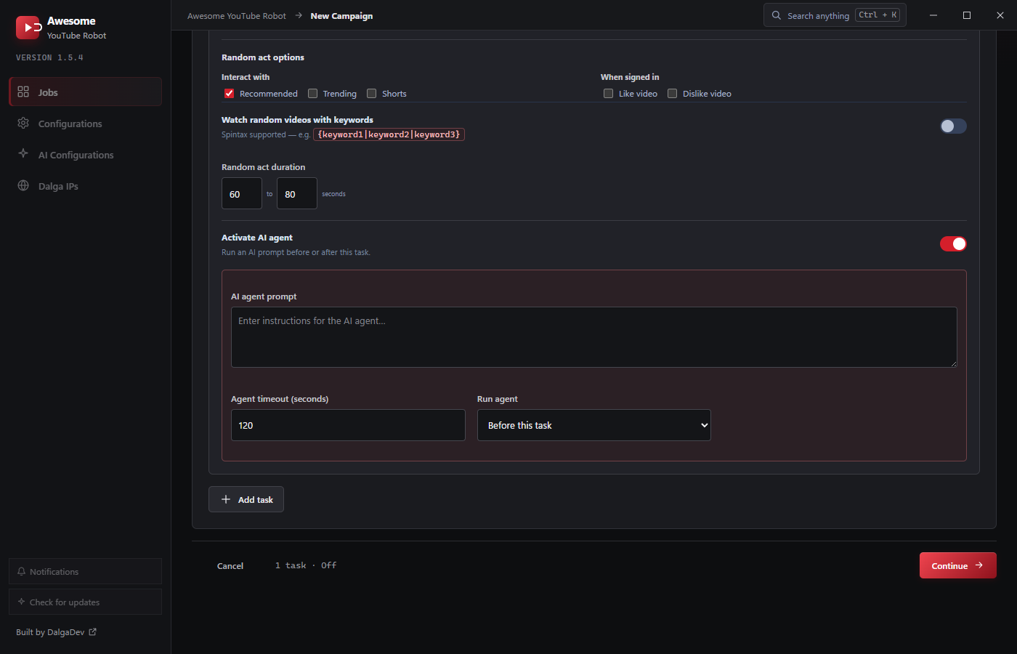Click into the AI agent prompt textarea

coord(594,337)
